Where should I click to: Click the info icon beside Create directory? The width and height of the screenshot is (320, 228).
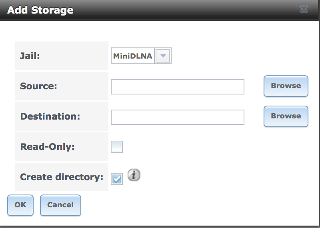tap(134, 175)
